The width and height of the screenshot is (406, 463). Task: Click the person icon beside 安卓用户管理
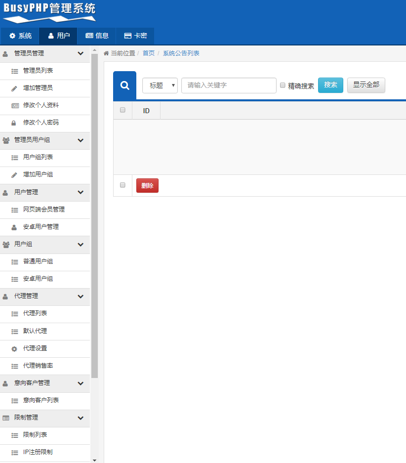coord(14,227)
